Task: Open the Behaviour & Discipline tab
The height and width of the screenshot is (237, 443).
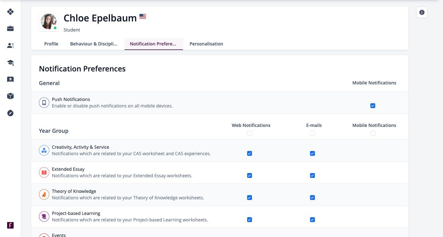Action: point(94,44)
